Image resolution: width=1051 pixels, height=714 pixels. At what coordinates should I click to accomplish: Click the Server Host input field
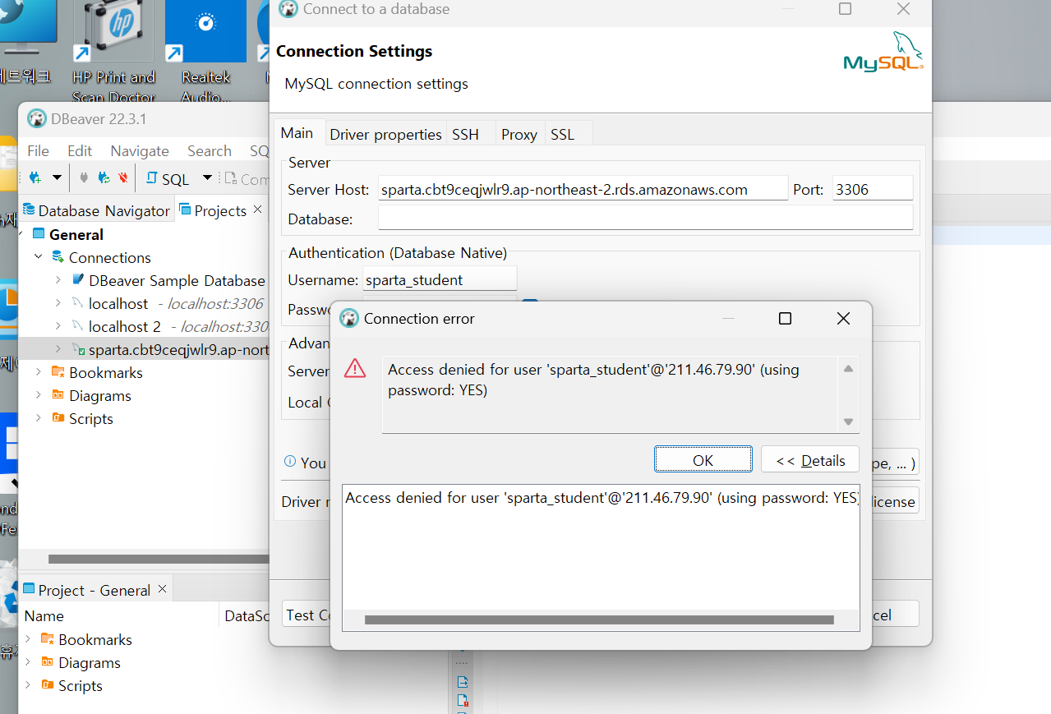point(583,189)
